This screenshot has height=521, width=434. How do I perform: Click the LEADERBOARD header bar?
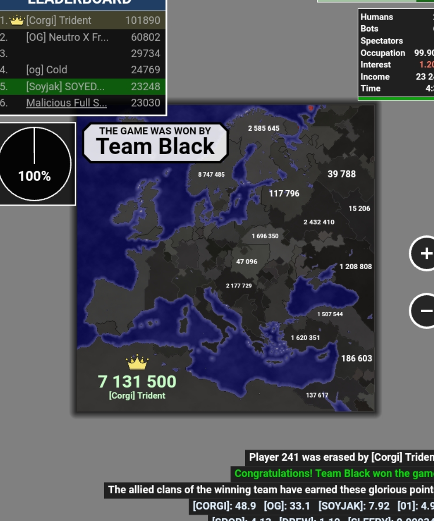click(x=82, y=3)
